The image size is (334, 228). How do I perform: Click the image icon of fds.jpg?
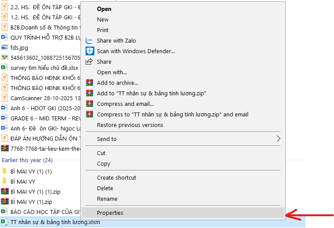[x=5, y=47]
